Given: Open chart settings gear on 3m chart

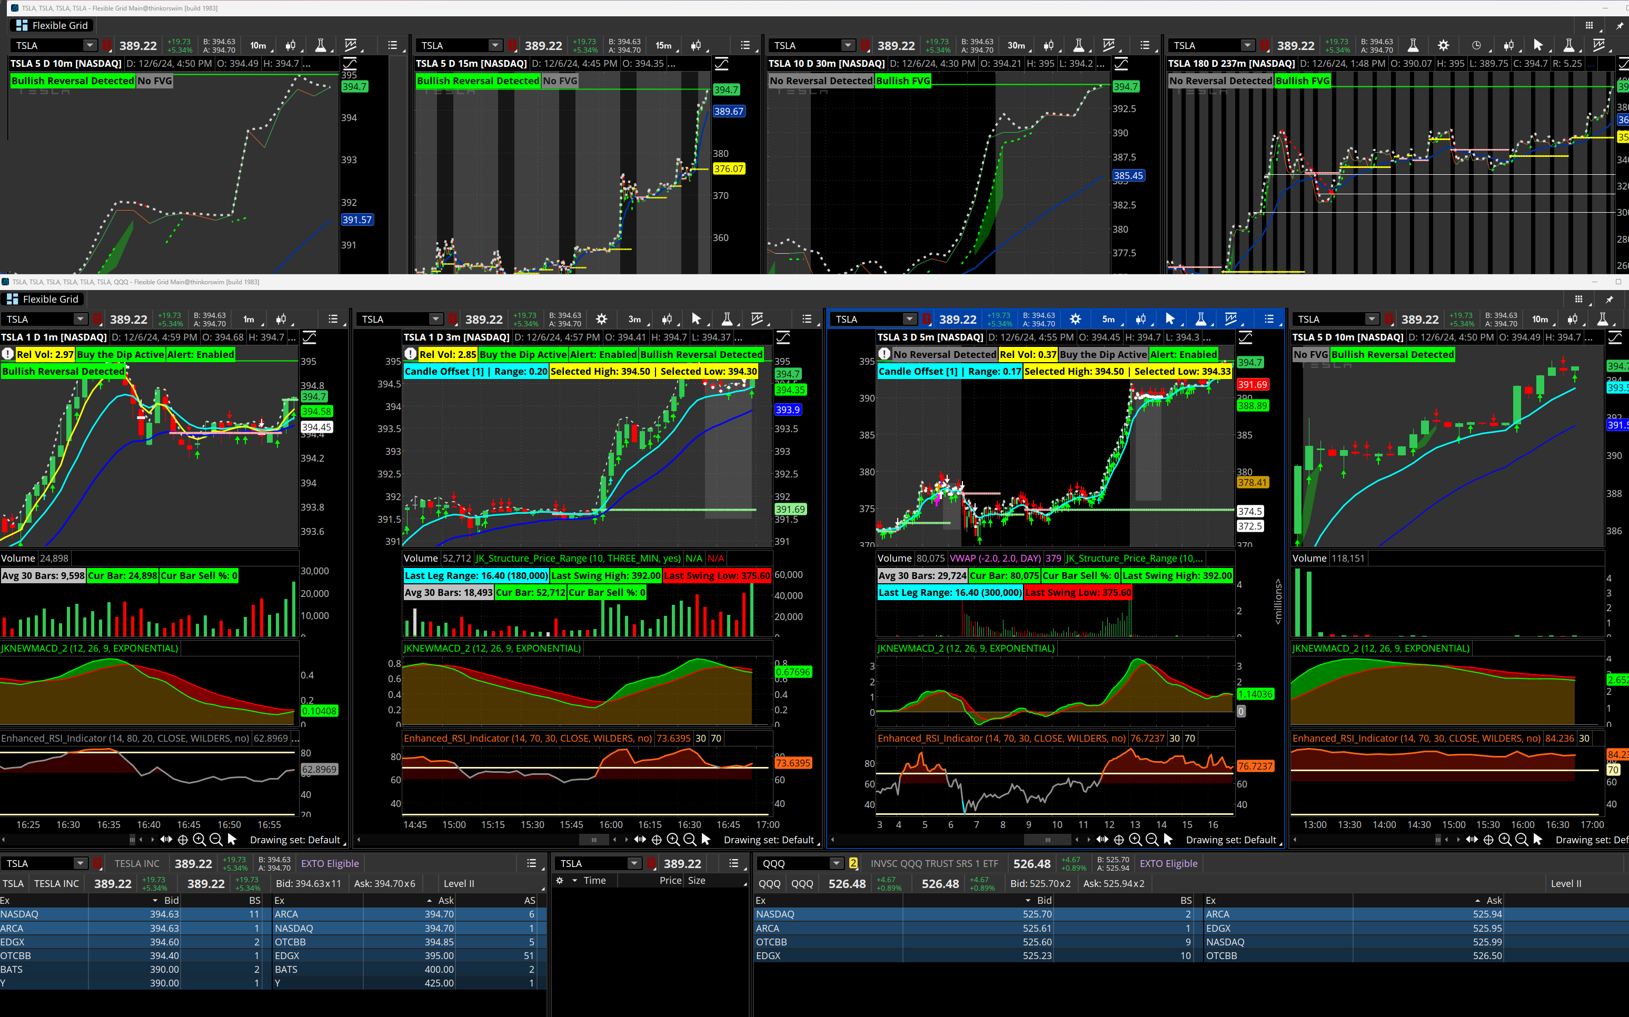Looking at the screenshot, I should (x=601, y=319).
